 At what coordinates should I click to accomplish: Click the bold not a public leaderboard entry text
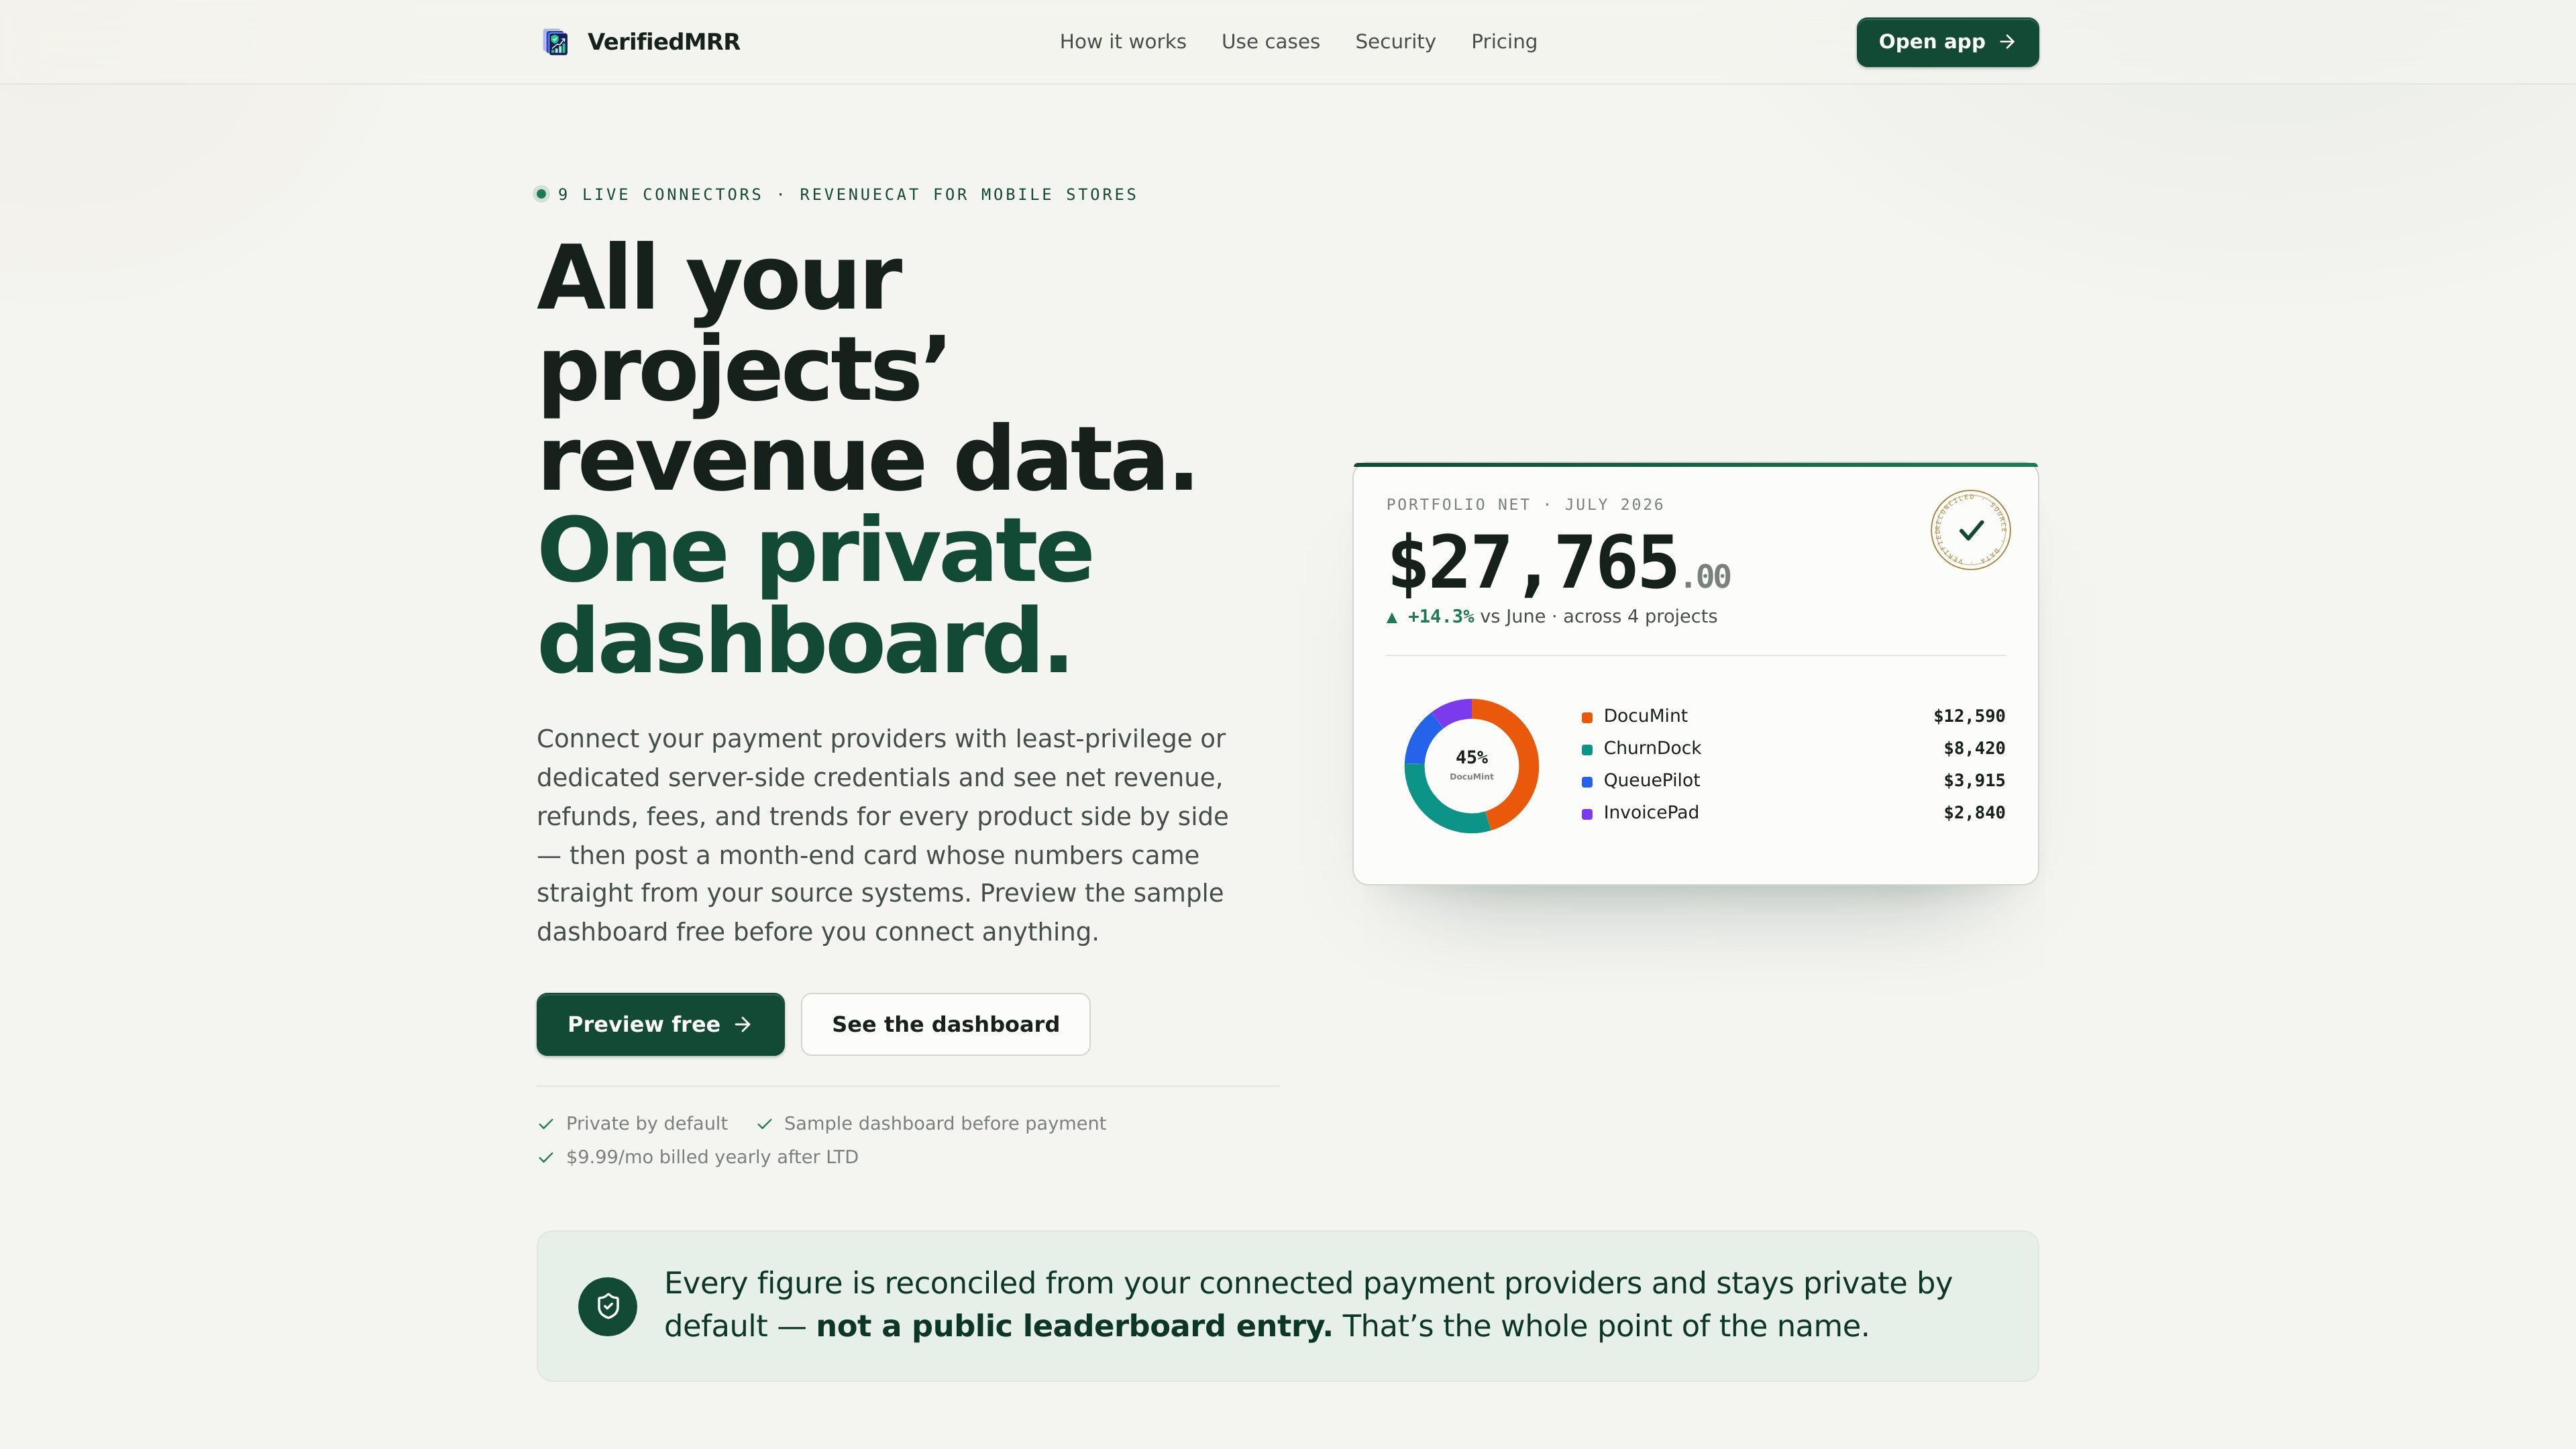(x=1074, y=1326)
